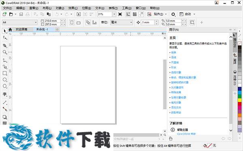Toggle the Show Grid button
243x151 pixels.
(135, 14)
